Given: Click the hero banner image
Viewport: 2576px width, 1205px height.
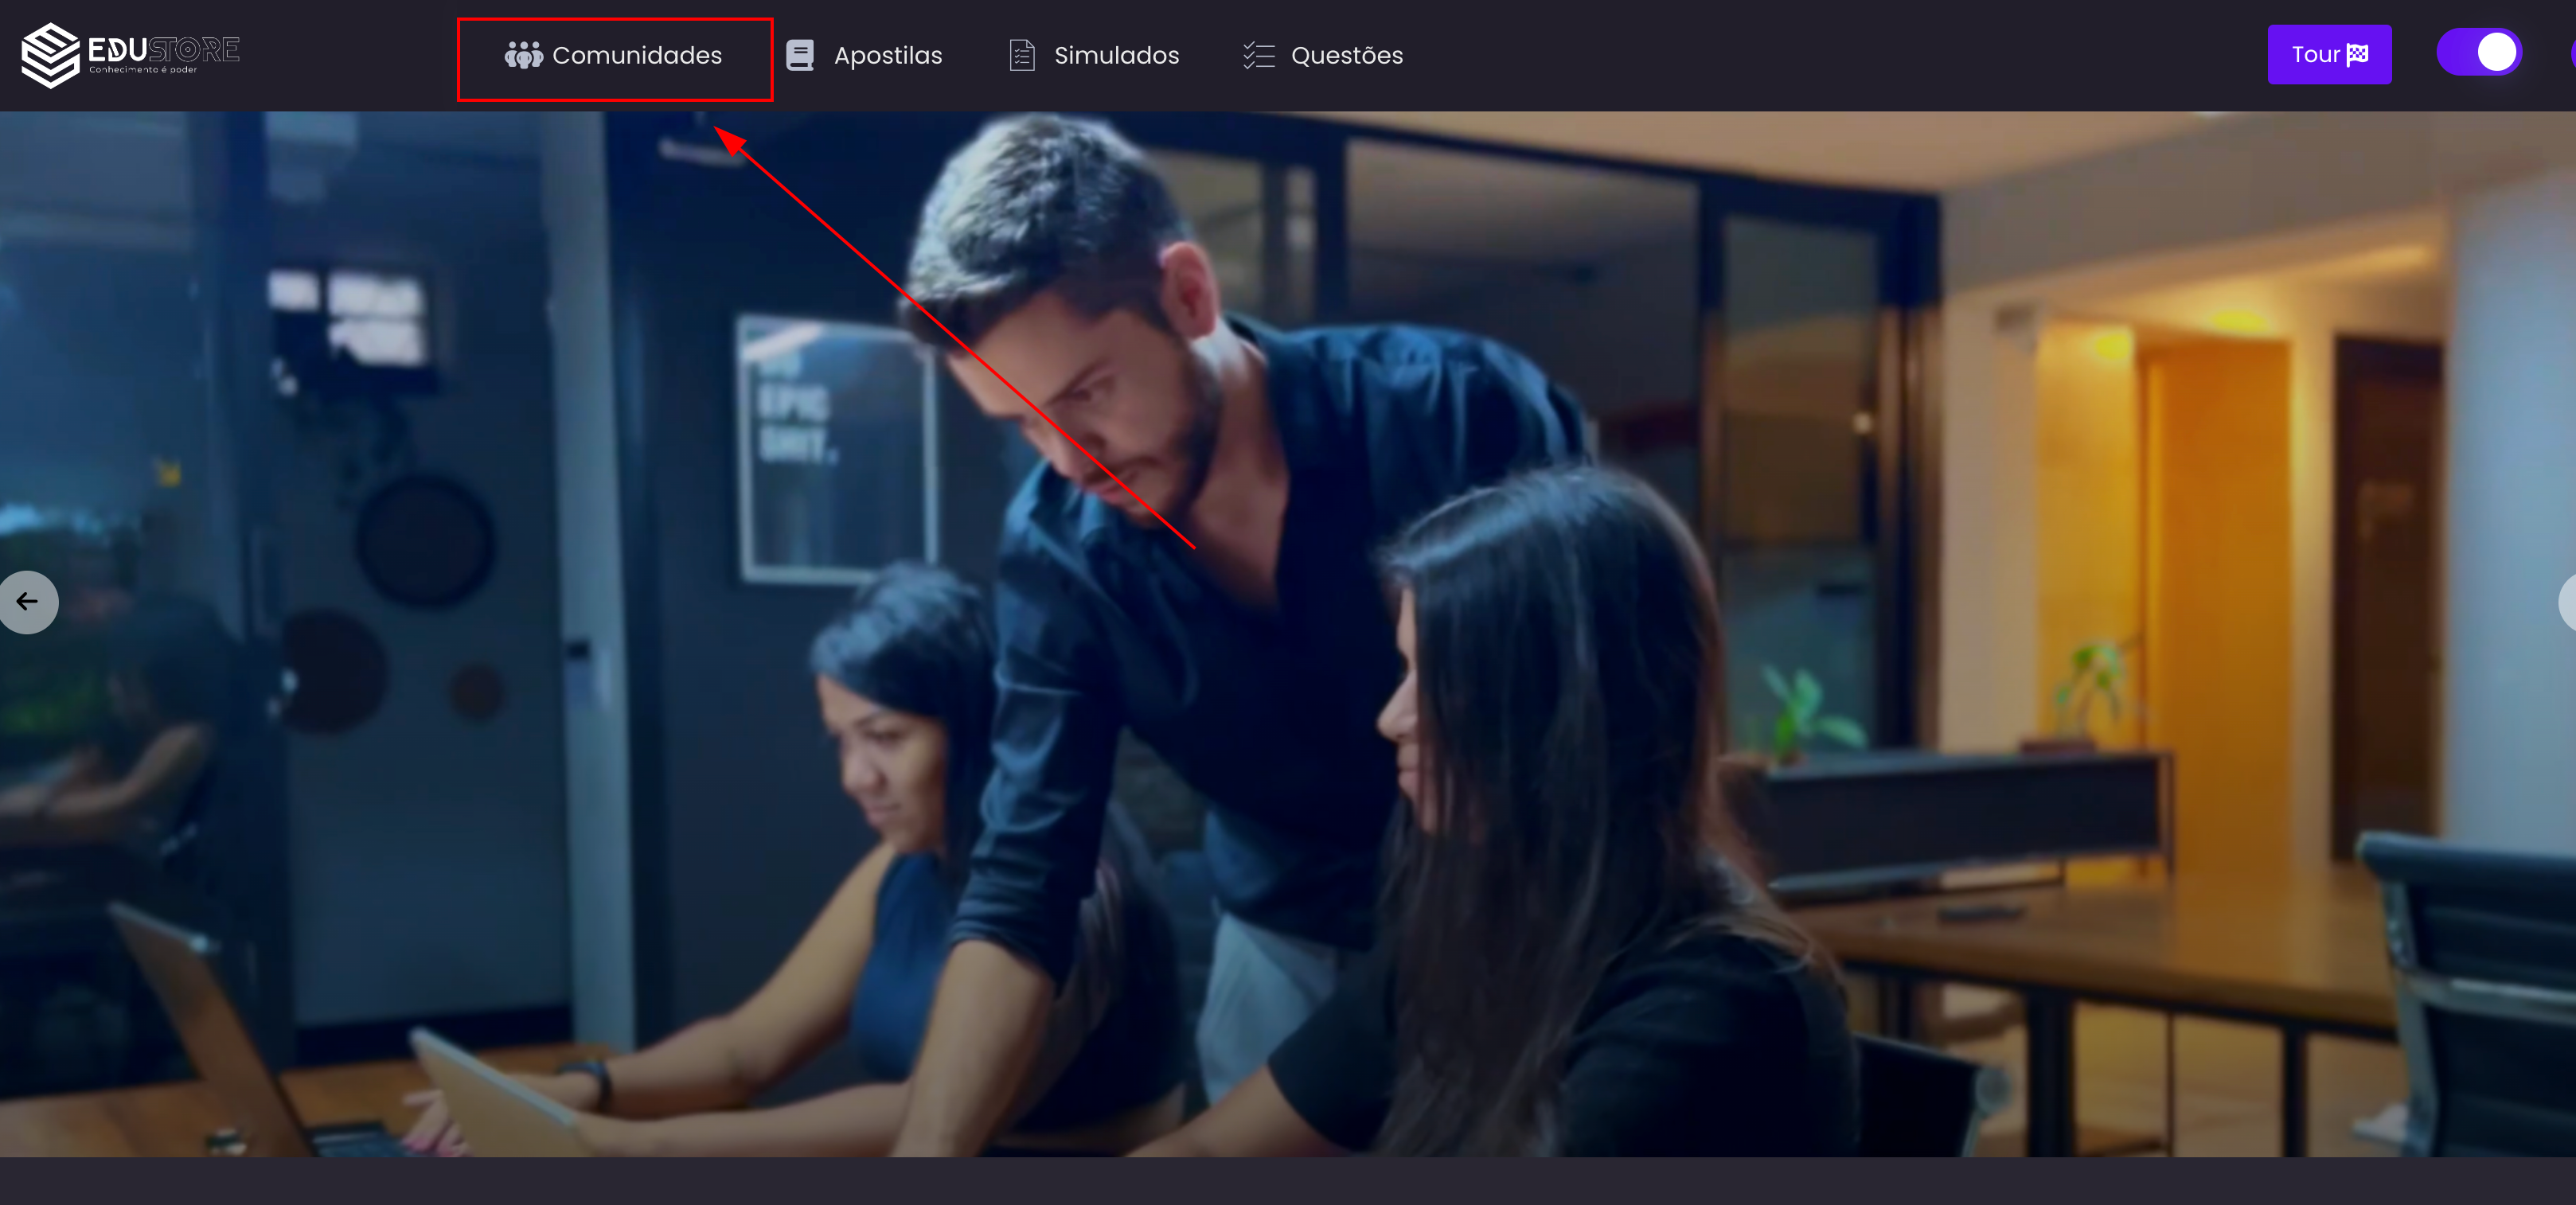Looking at the screenshot, I should click(x=1288, y=700).
